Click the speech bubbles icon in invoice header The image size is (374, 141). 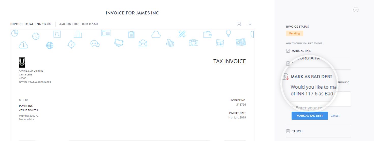tap(95, 44)
